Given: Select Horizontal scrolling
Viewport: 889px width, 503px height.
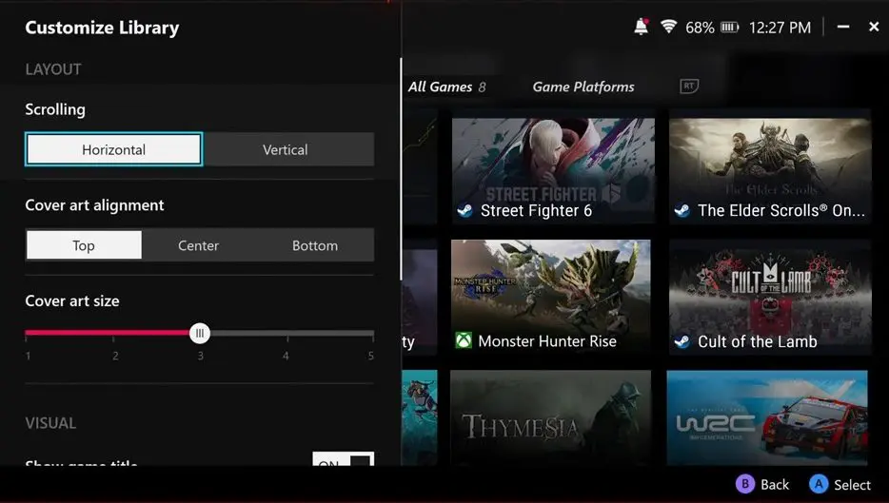Looking at the screenshot, I should tap(113, 149).
